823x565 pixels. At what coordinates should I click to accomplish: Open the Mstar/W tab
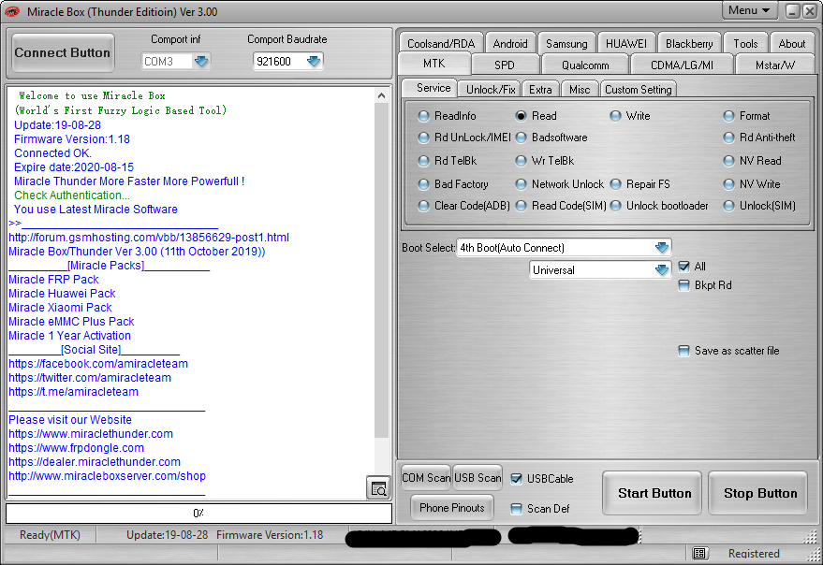774,65
